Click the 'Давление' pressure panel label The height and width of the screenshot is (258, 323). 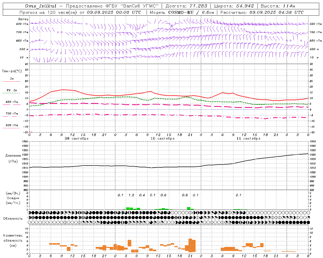(x=13, y=156)
